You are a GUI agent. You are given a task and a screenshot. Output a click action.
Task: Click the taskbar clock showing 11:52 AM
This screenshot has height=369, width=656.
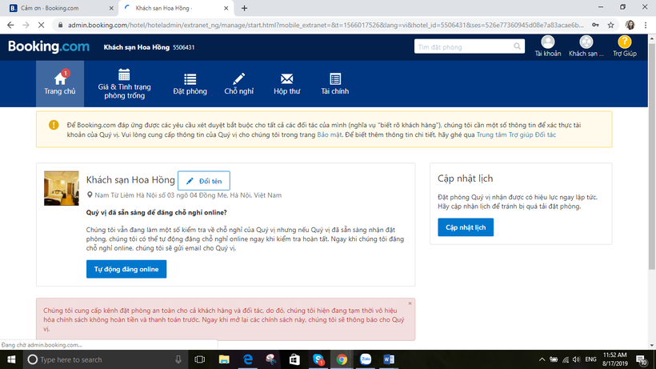click(x=615, y=359)
